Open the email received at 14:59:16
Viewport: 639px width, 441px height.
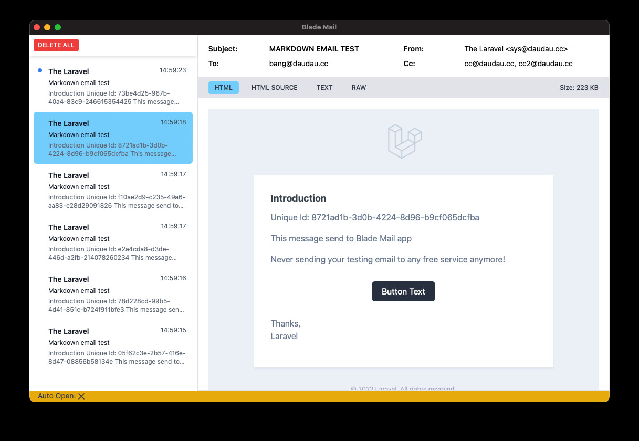tap(113, 293)
